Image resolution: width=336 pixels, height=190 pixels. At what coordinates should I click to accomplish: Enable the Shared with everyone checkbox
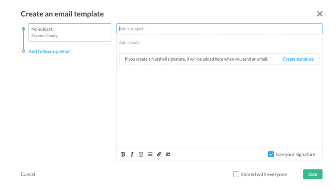[236, 174]
